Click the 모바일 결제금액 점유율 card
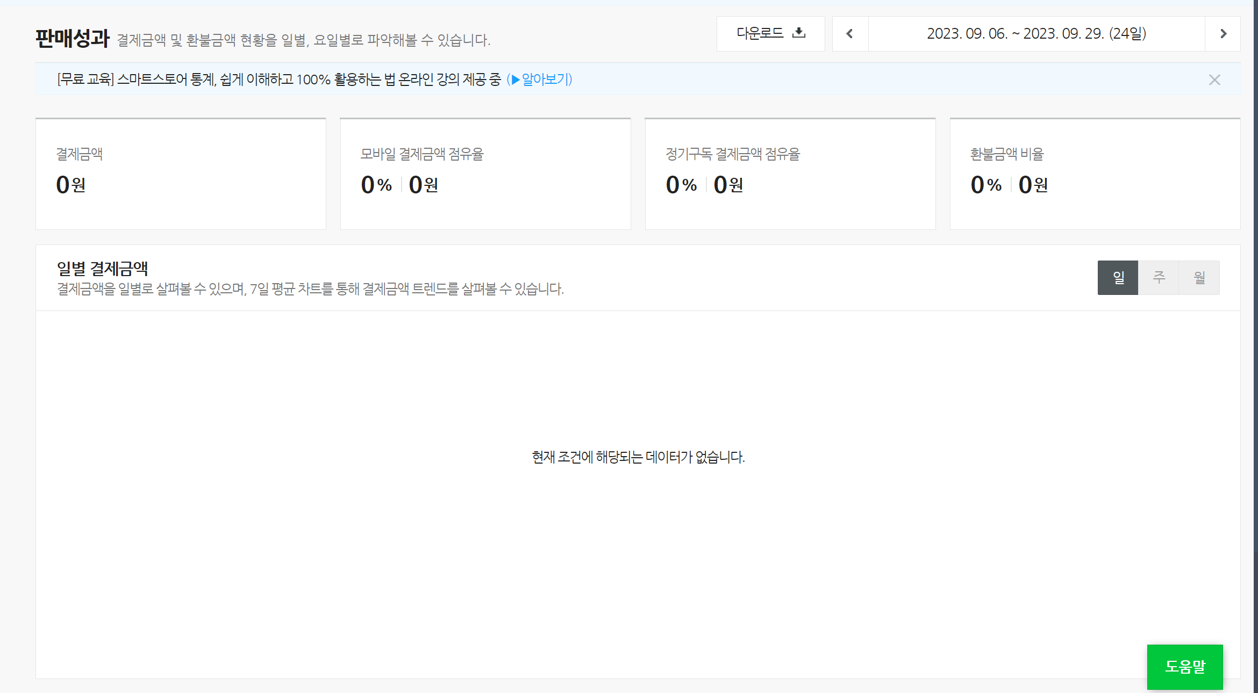 pos(485,173)
